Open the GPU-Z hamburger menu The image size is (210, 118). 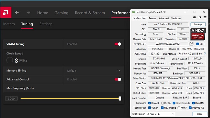coord(205,17)
